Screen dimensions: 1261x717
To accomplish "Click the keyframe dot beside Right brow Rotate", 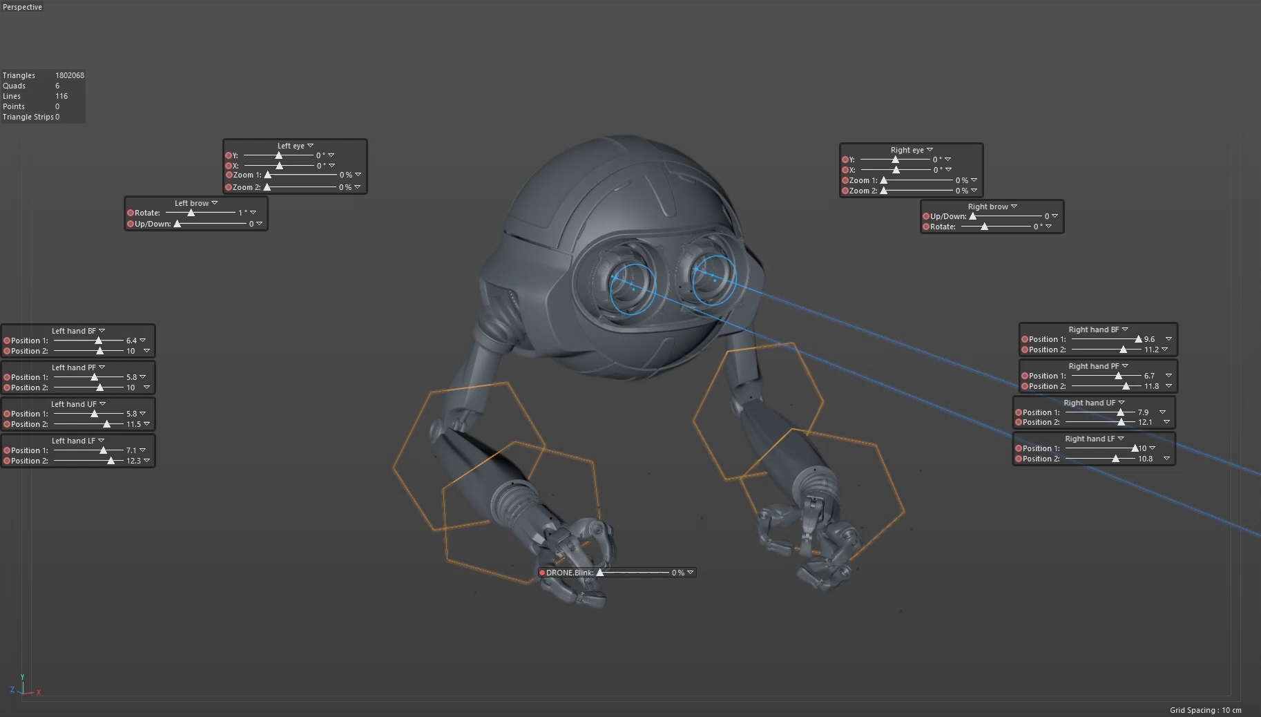I will (927, 227).
